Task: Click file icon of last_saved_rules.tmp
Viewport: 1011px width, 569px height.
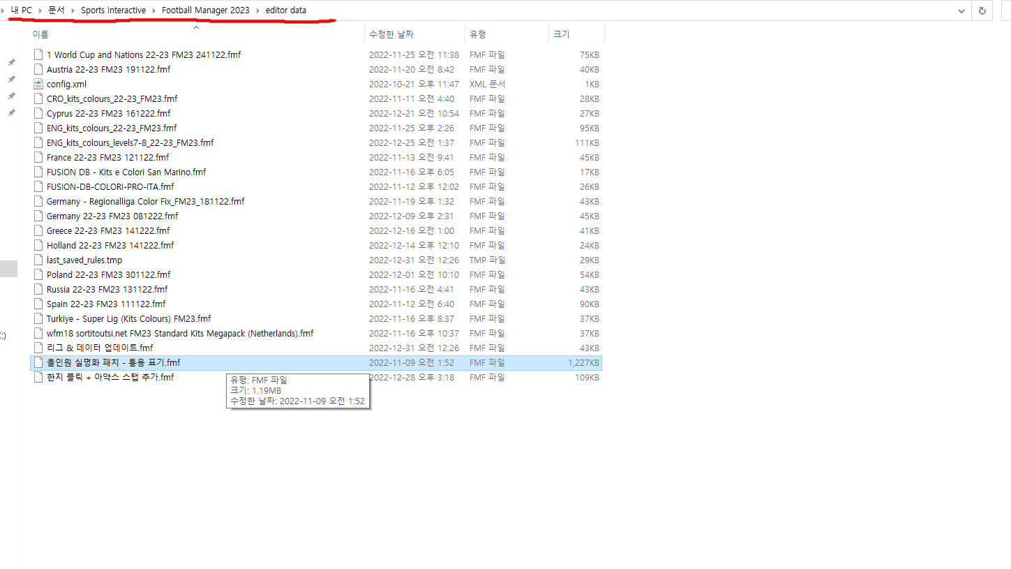Action: point(38,260)
